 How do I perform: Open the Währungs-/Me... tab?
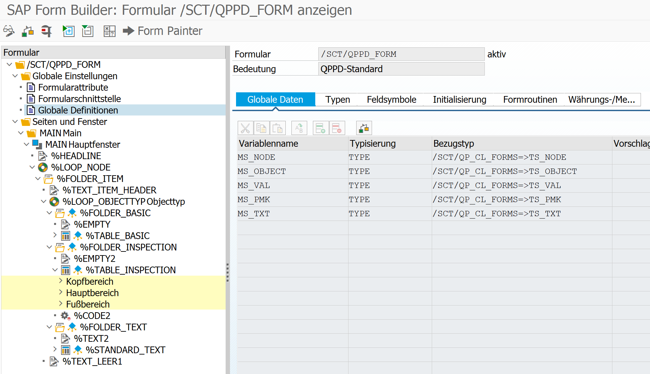tap(602, 100)
